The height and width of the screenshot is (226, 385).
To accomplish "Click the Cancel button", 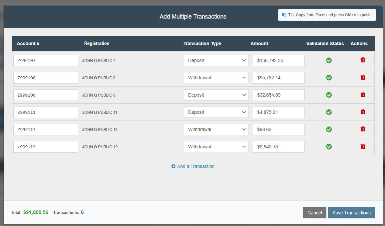I will [x=314, y=213].
